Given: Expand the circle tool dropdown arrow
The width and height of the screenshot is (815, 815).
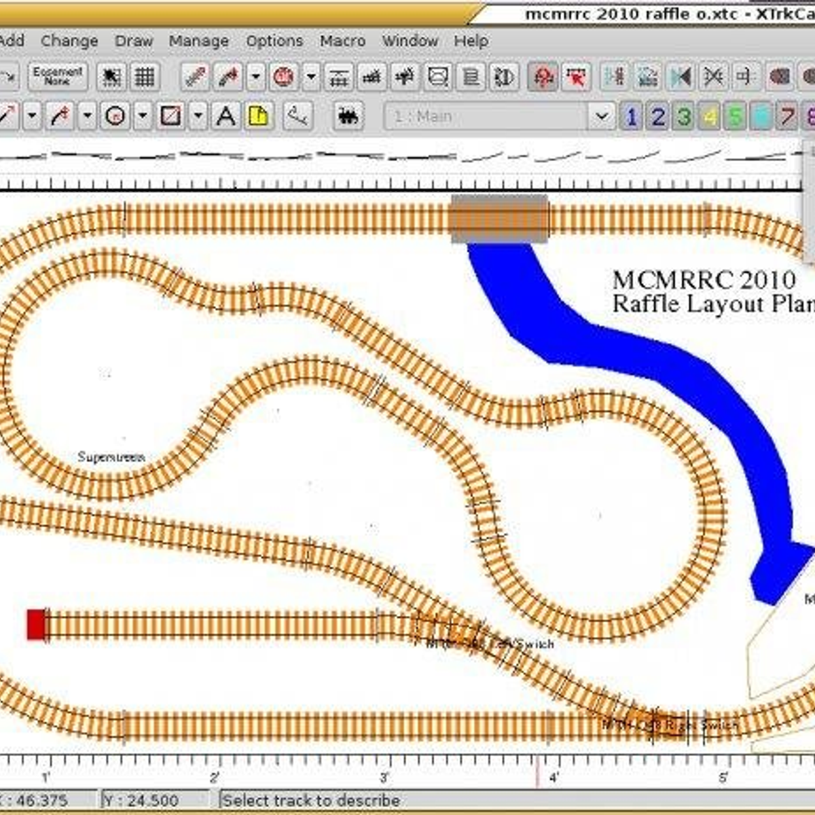Looking at the screenshot, I should (143, 116).
